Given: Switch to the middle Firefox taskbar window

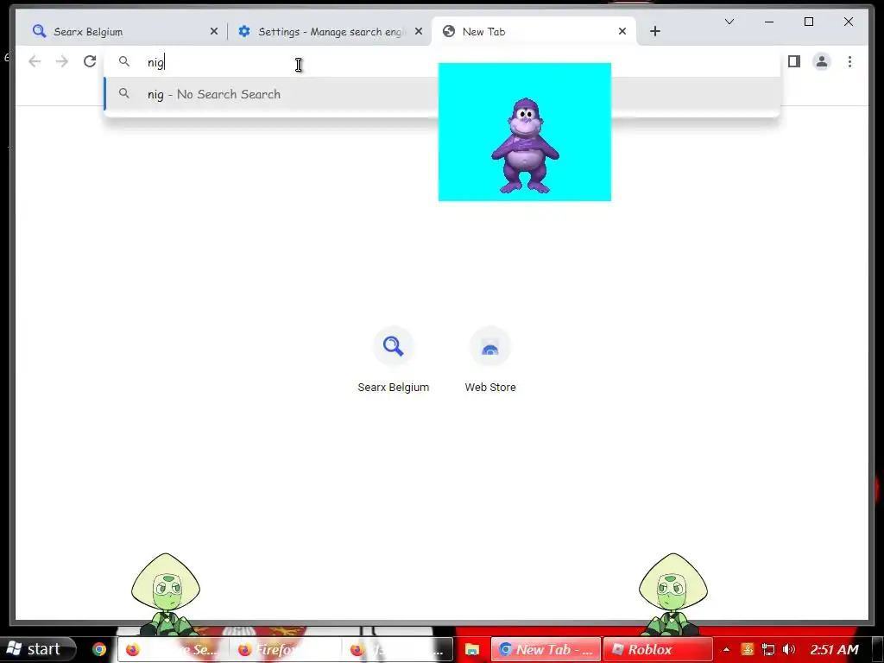Looking at the screenshot, I should [x=285, y=650].
